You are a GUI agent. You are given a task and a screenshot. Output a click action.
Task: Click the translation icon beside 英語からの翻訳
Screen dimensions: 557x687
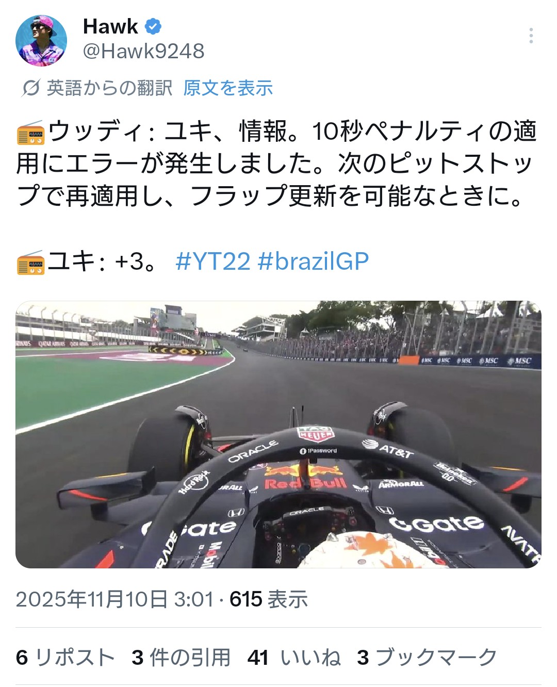(30, 88)
